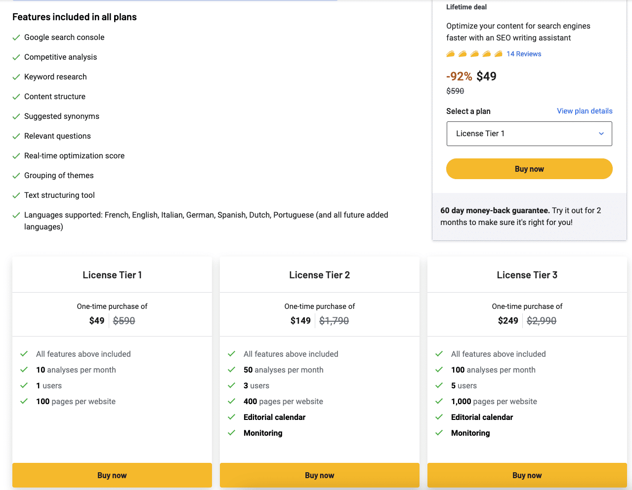Open View plan details link
This screenshot has width=632, height=490.
(585, 111)
